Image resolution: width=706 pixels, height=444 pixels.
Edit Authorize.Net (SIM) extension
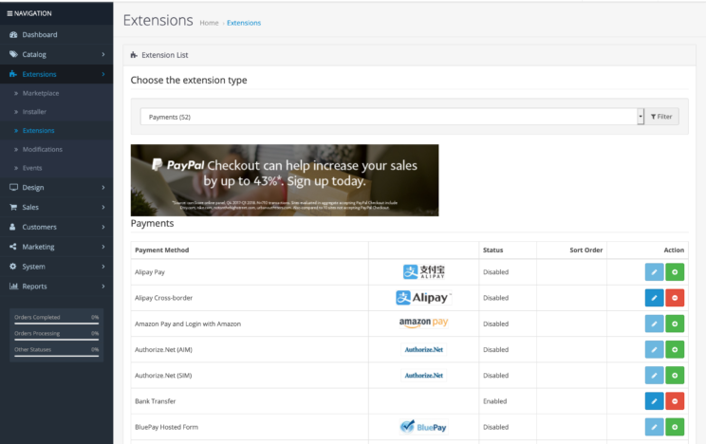[x=654, y=375]
